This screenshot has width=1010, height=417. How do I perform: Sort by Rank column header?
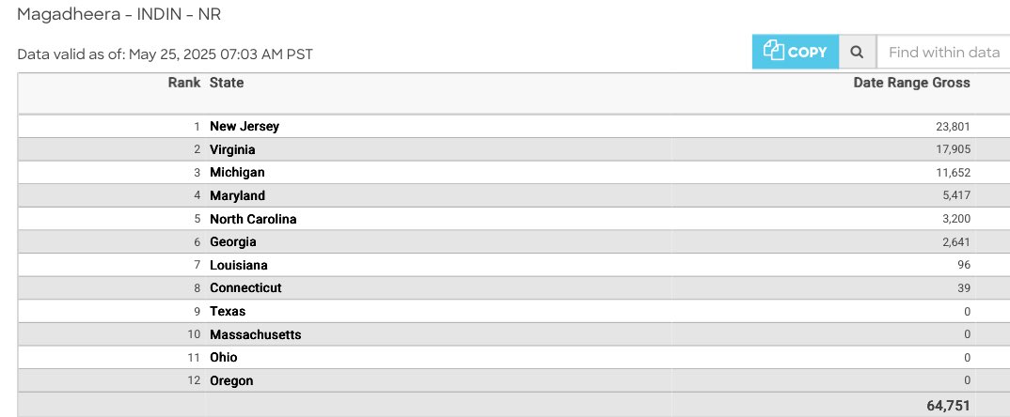pos(184,83)
